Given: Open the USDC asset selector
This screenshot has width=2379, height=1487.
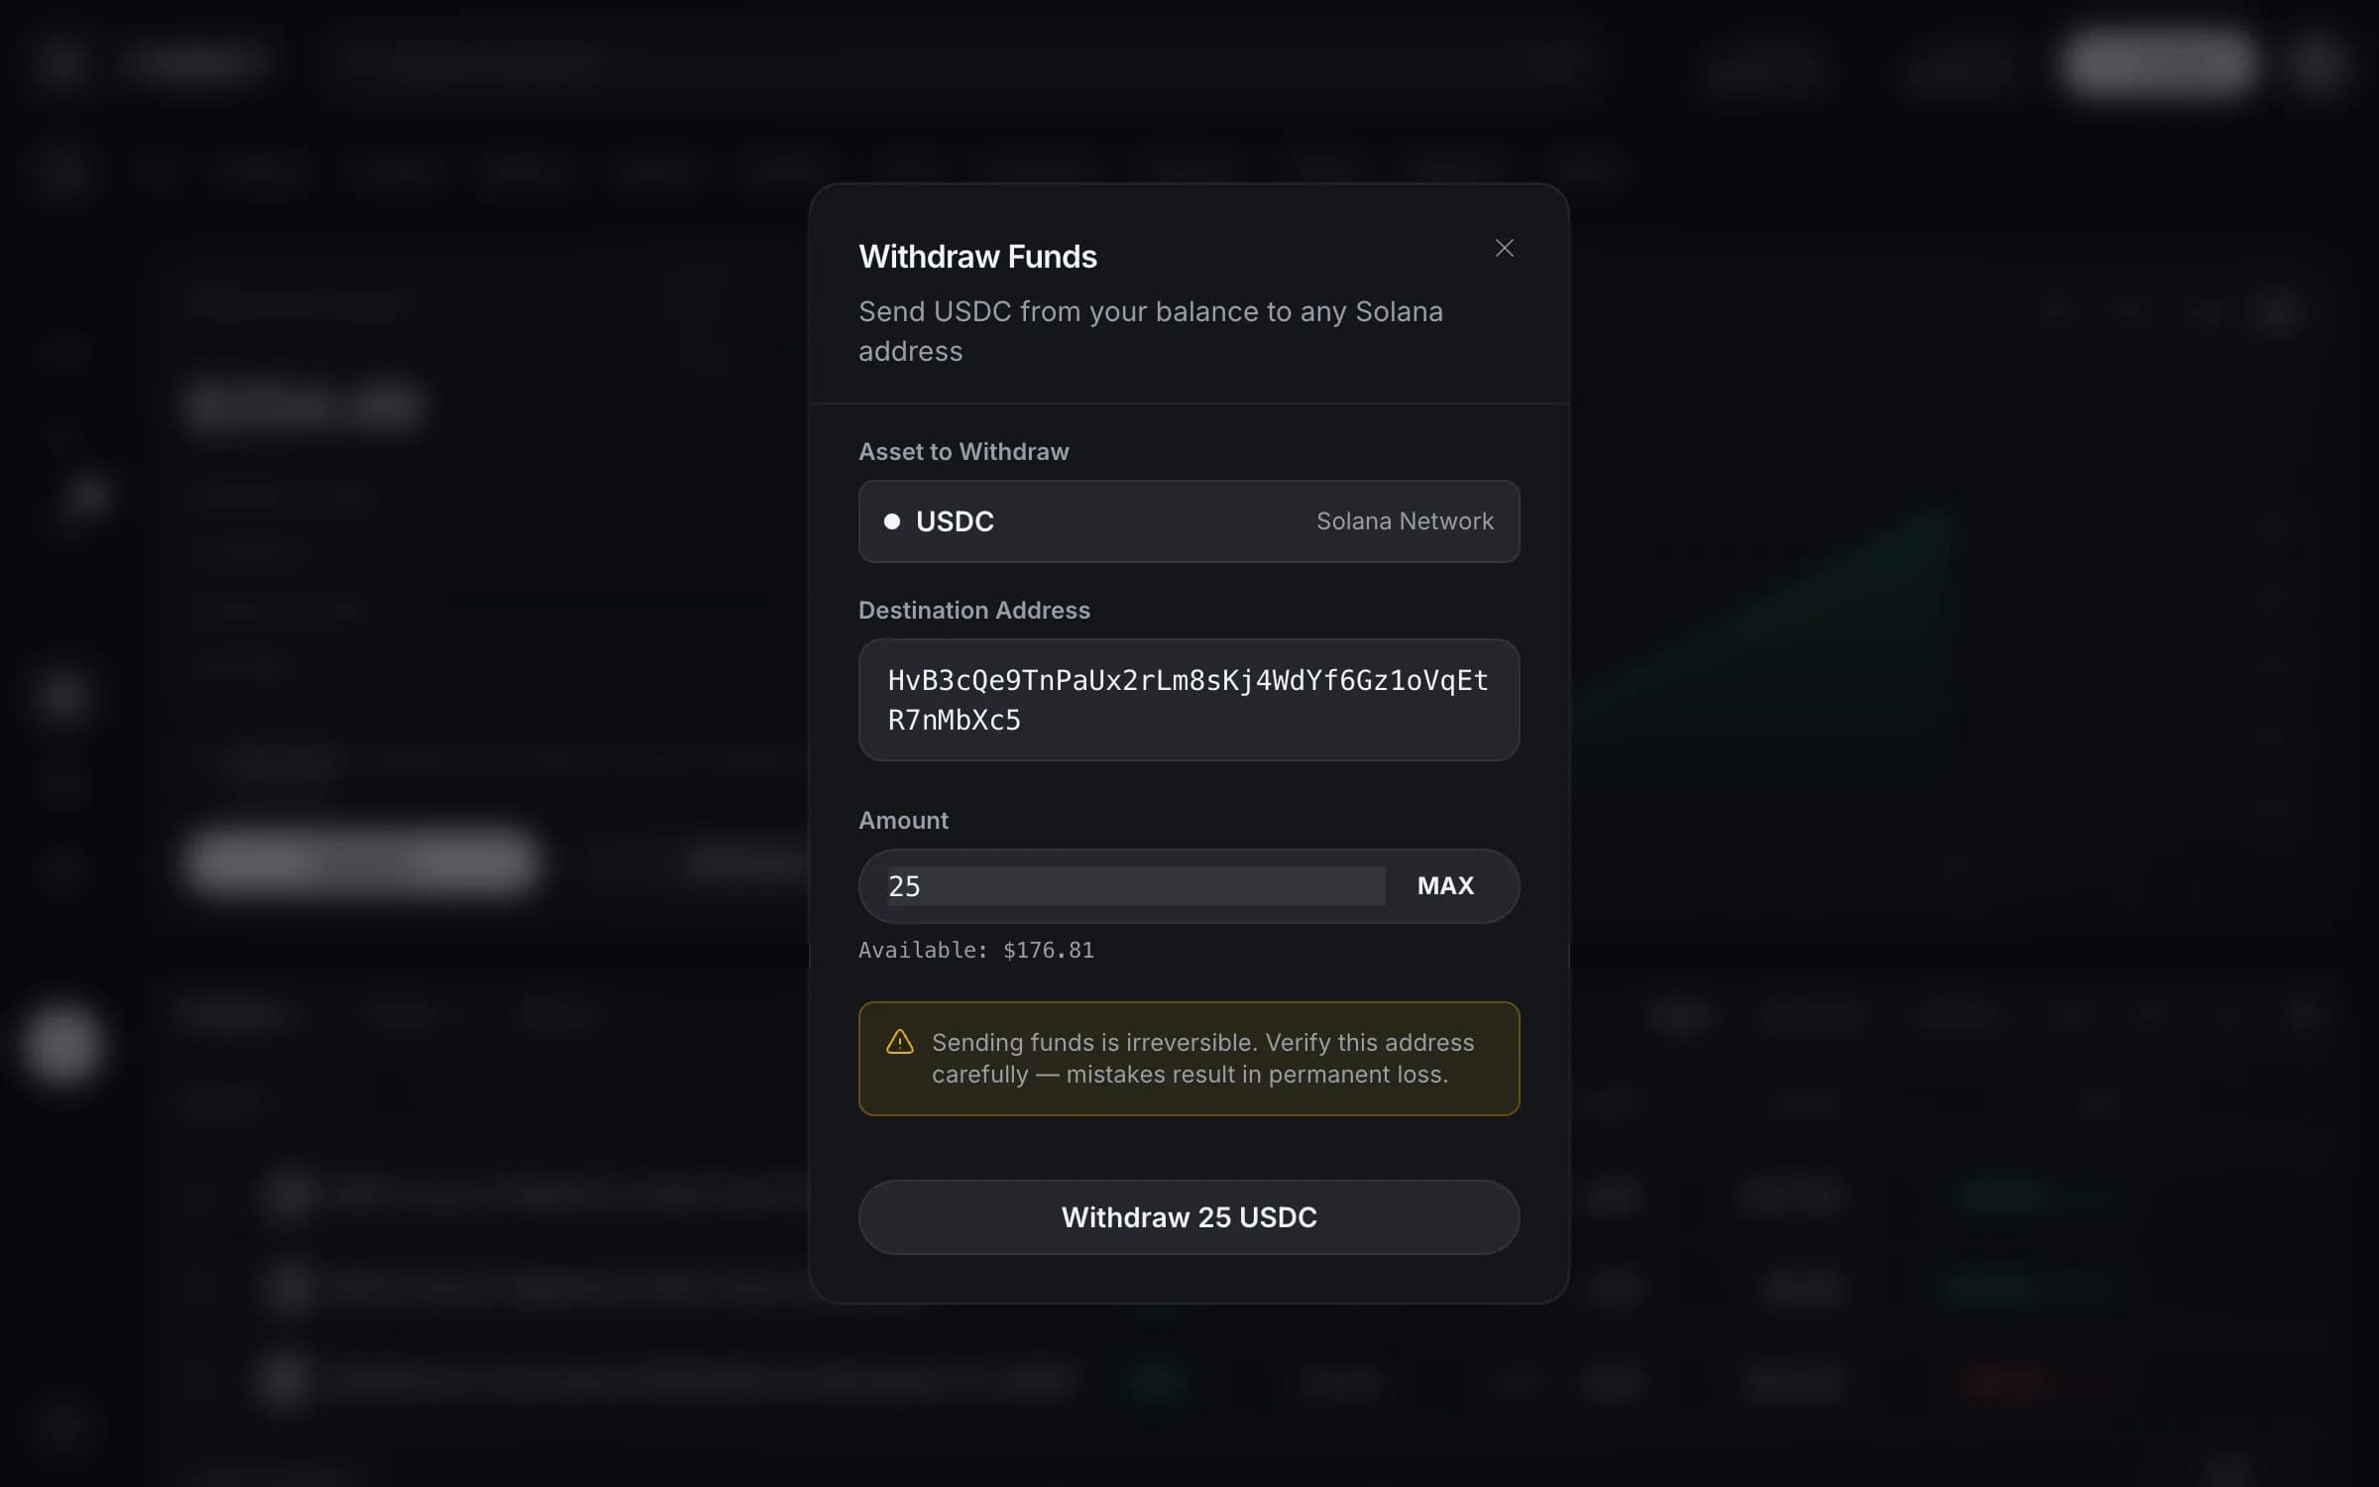Looking at the screenshot, I should (1189, 521).
